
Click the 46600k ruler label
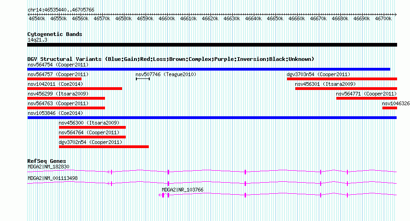[167, 18]
